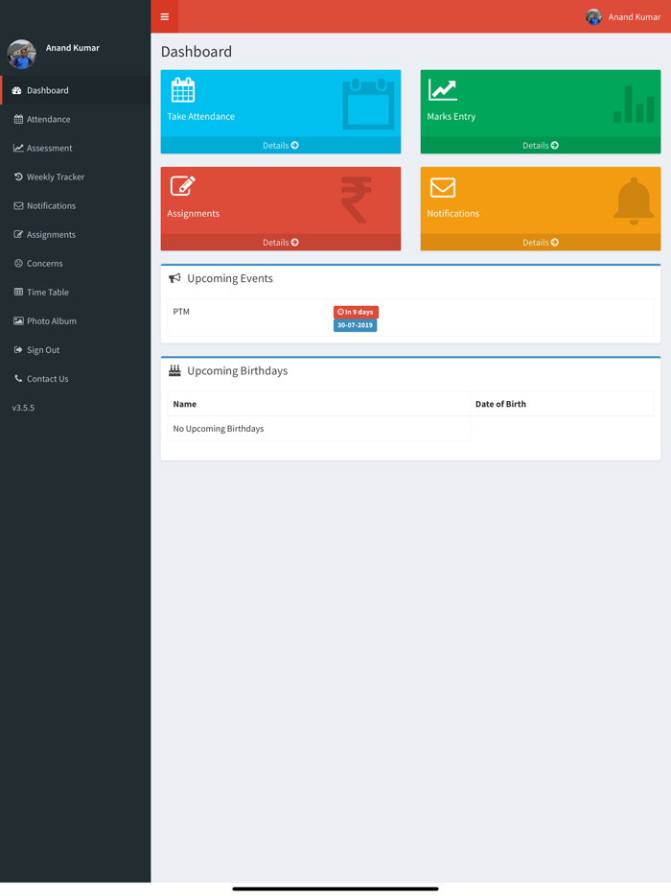Click the Time Table grid icon

point(18,292)
